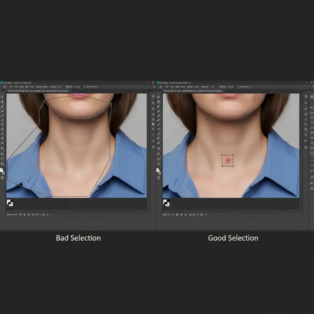Click the checkerboard icon below the Good Selection canvas

tap(167, 203)
